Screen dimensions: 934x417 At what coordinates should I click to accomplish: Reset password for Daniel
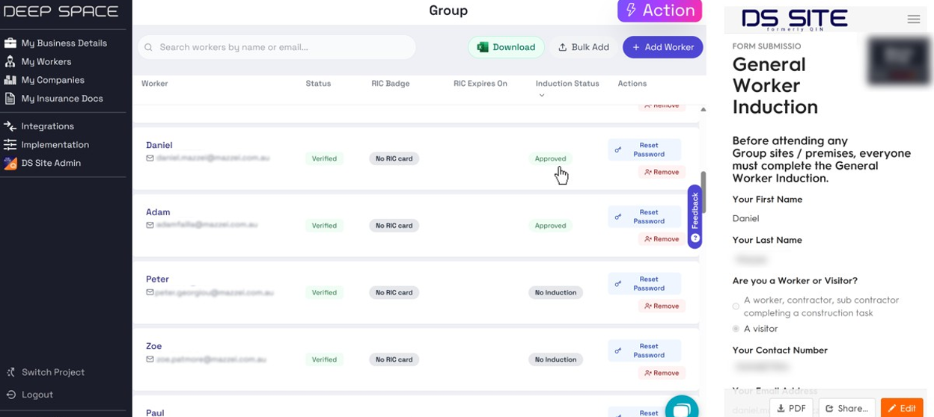644,149
